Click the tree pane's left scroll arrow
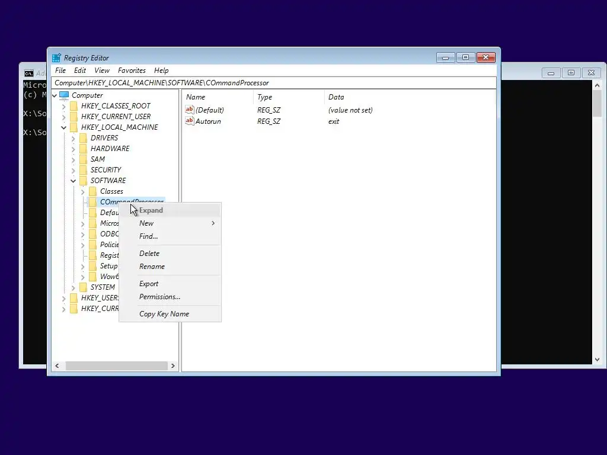Screen dimensions: 607x455 click(x=57, y=366)
